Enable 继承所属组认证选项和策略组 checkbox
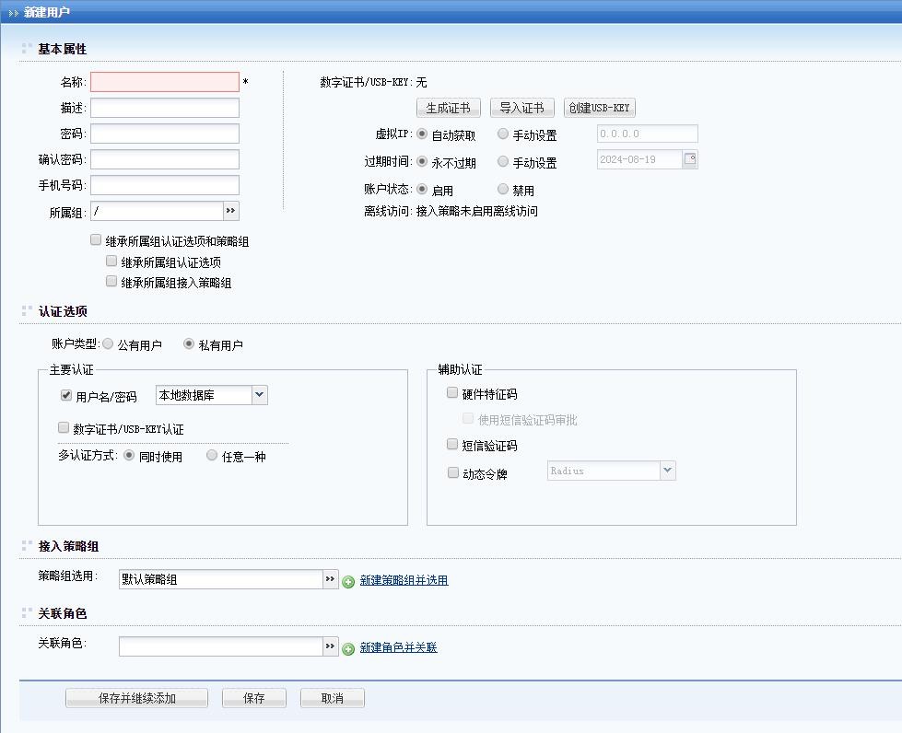The width and height of the screenshot is (902, 733). (96, 240)
